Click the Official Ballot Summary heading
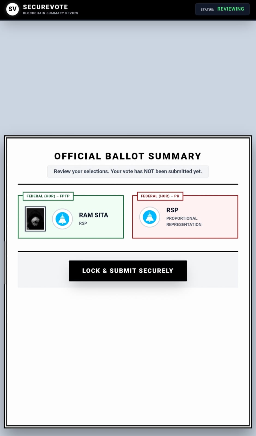The width and height of the screenshot is (256, 436). [x=128, y=156]
